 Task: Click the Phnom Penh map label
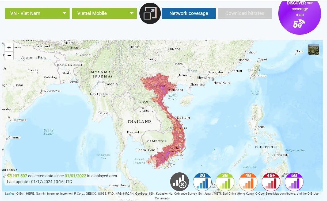[x=146, y=150]
